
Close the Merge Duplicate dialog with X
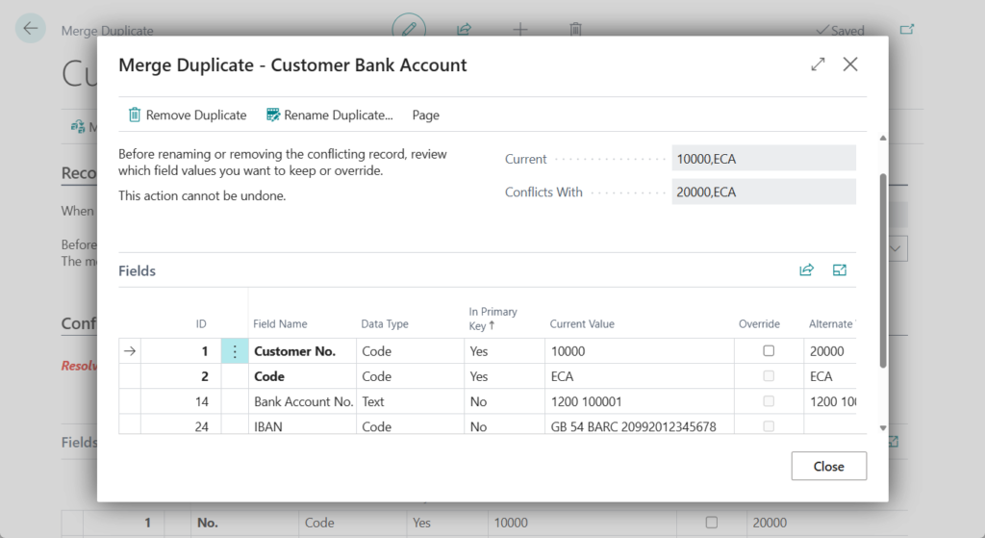click(x=850, y=64)
